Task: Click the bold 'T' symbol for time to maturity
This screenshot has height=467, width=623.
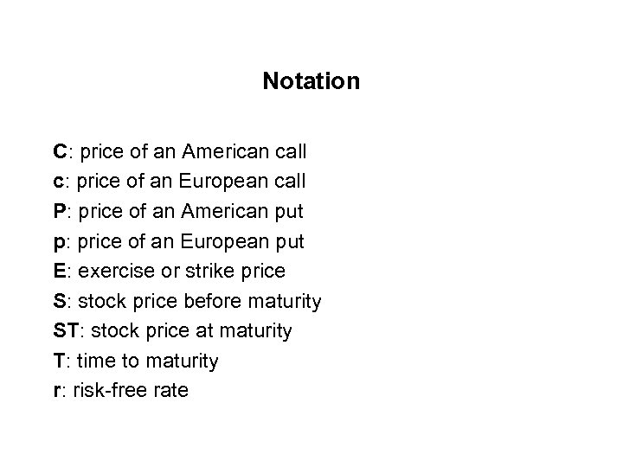Action: click(58, 361)
